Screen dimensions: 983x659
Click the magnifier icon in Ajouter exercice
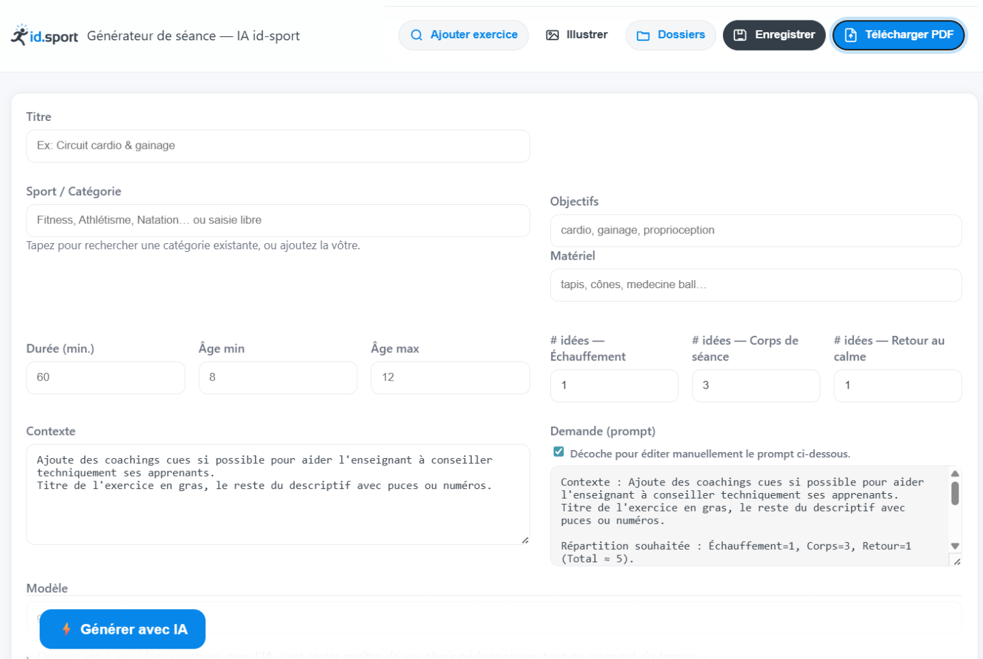click(416, 35)
